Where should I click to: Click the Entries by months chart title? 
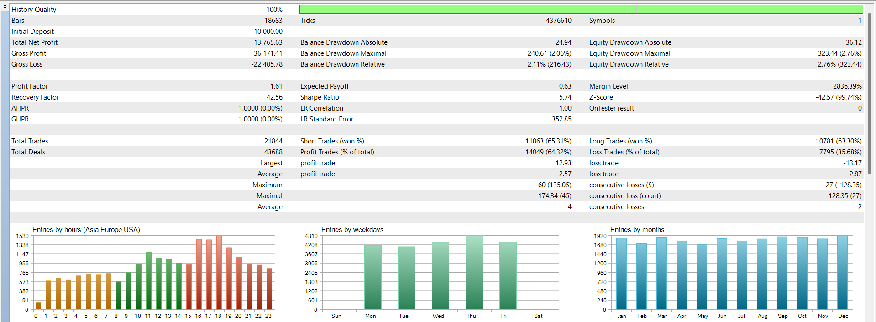coord(637,230)
